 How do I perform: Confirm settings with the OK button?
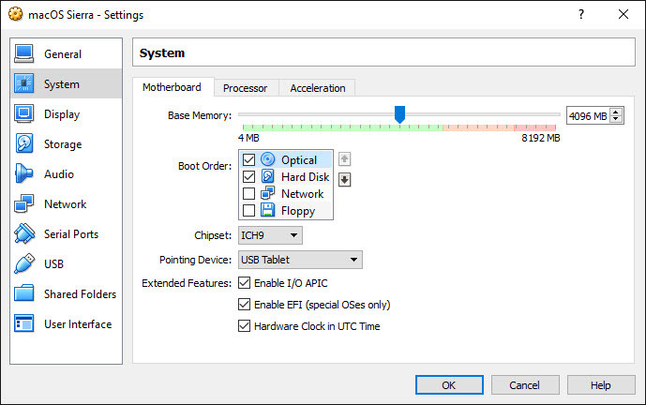(x=449, y=384)
